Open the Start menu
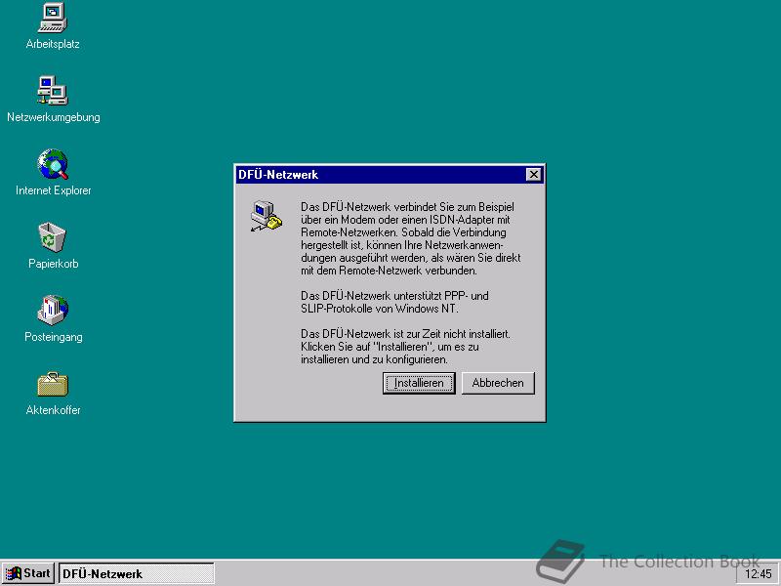Screen dimensions: 781x586 click(x=28, y=573)
